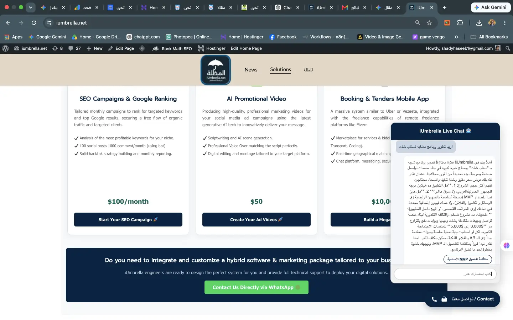The image size is (513, 320).
Task: Bookmark this page with the star icon
Action: click(x=429, y=23)
